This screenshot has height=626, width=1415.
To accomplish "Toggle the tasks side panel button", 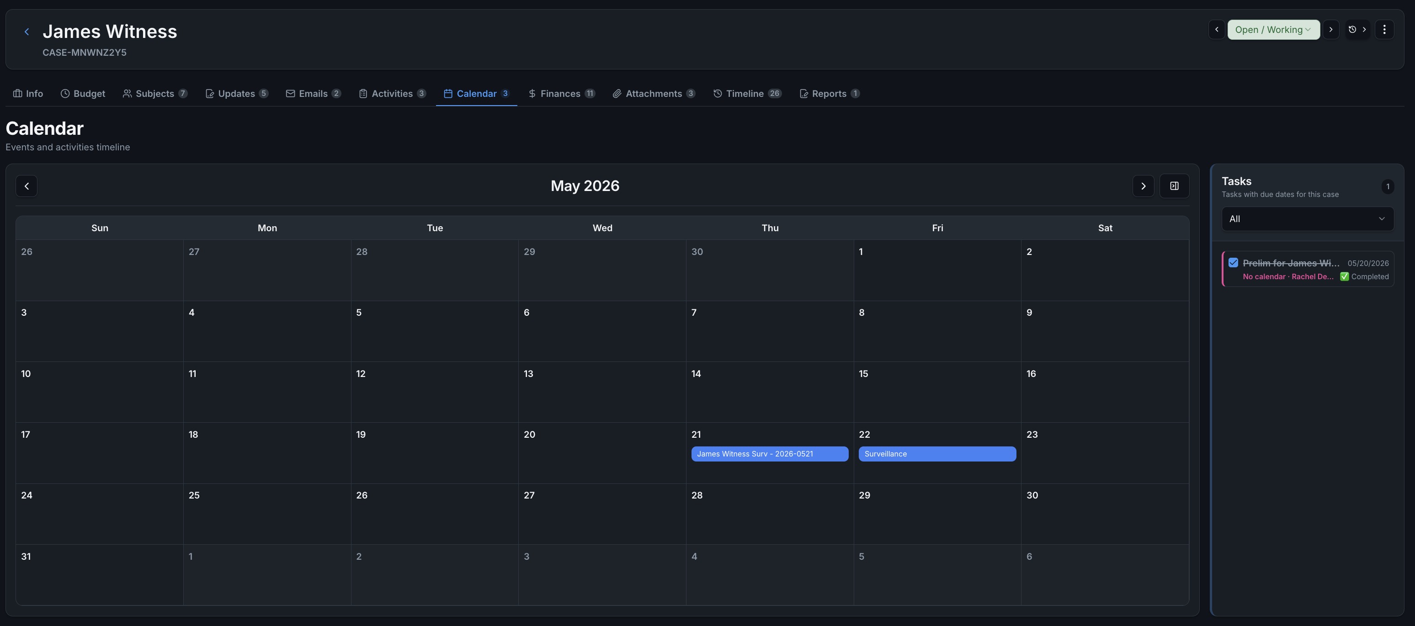I will click(x=1175, y=186).
